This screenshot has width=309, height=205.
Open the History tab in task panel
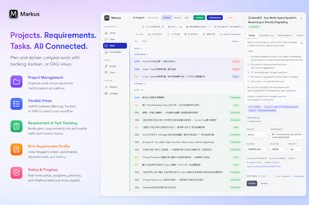pos(300,35)
